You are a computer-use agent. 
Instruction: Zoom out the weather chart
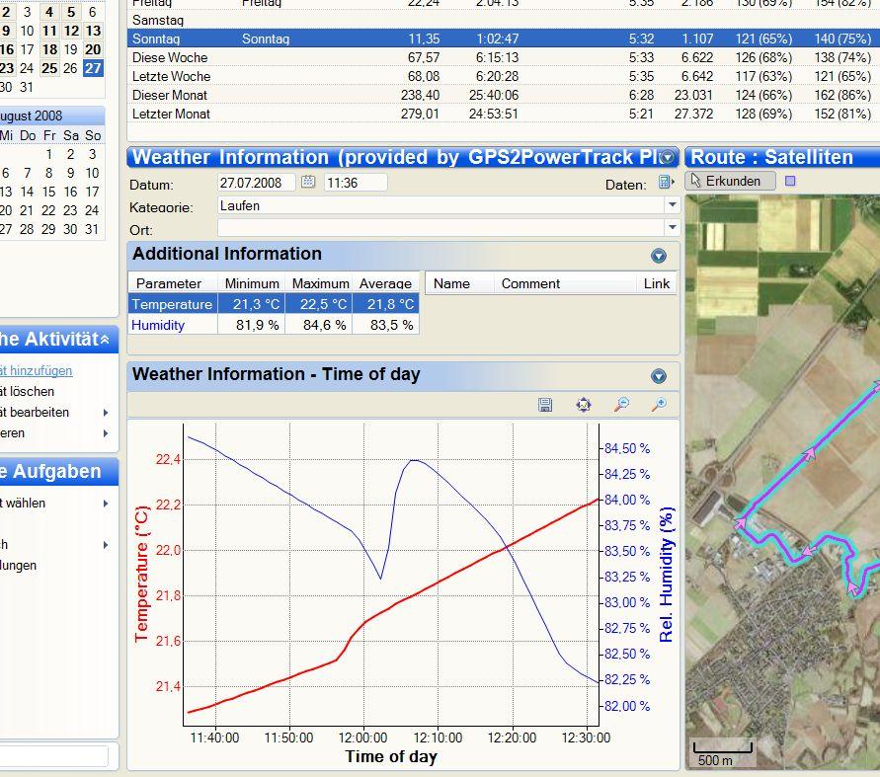[621, 405]
